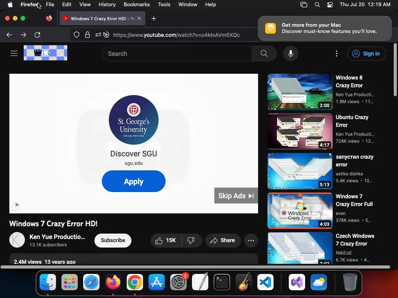Click the window mirroring menu bar icon
This screenshot has height=298, width=398.
[304, 5]
